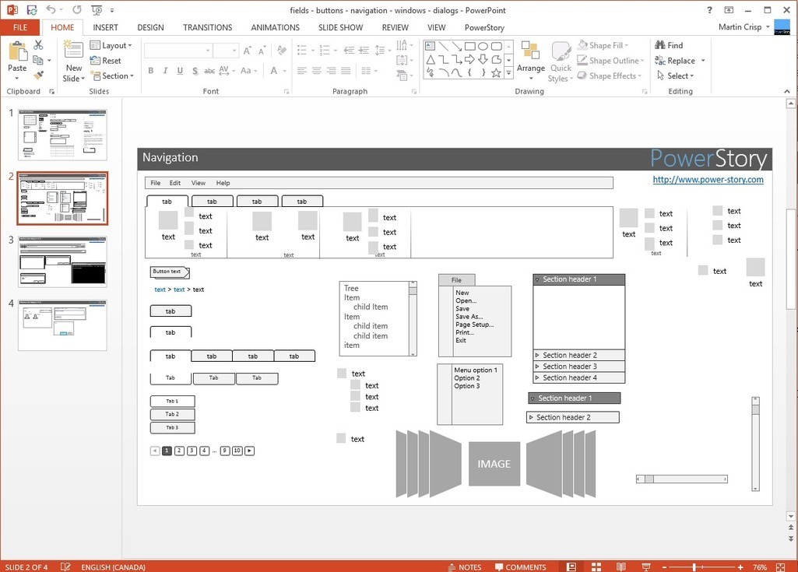Expand the Section dropdown
This screenshot has width=798, height=572.
[113, 76]
